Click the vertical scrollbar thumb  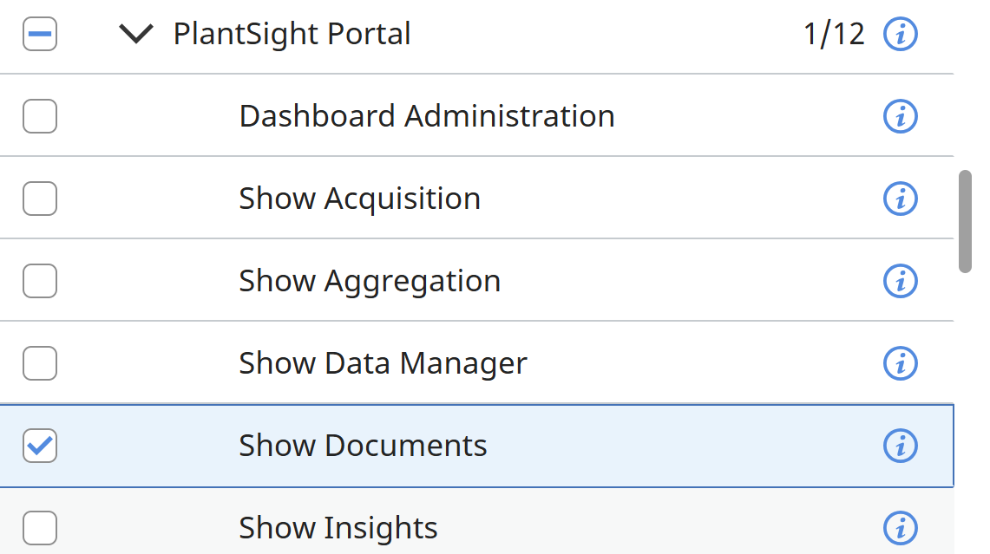(x=964, y=222)
